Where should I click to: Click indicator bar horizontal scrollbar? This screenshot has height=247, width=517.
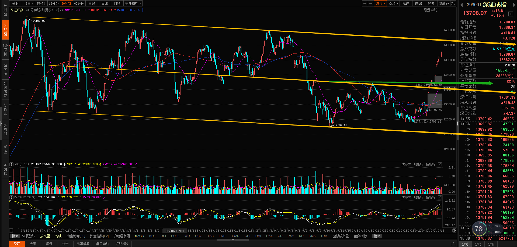tap(233, 240)
